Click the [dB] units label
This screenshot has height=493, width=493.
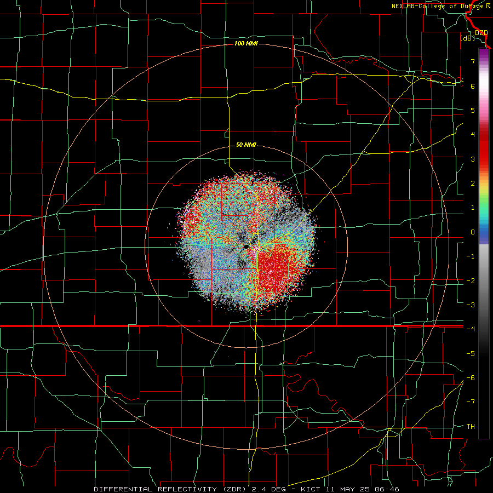[468, 38]
